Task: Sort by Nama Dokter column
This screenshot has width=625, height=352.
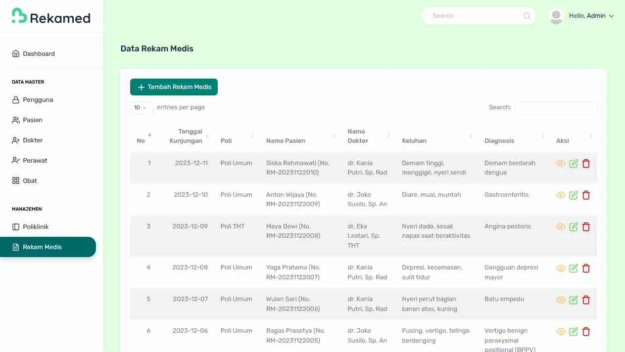Action: point(368,136)
